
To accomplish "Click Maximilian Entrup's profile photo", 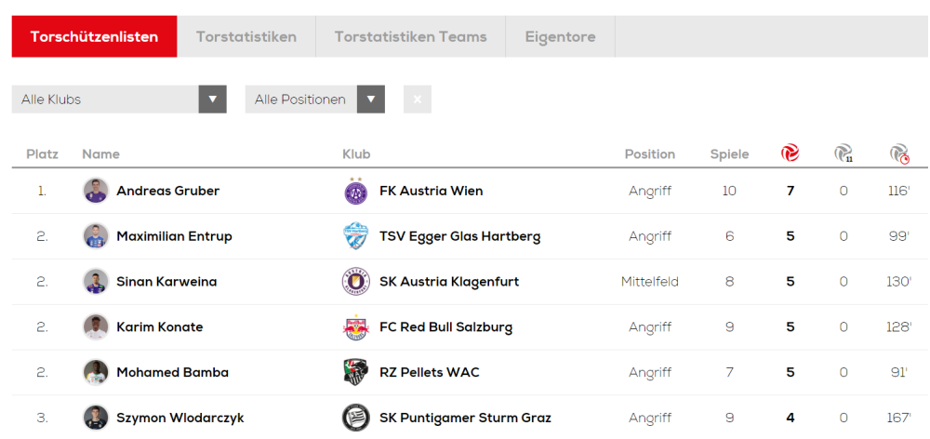I will click(96, 236).
